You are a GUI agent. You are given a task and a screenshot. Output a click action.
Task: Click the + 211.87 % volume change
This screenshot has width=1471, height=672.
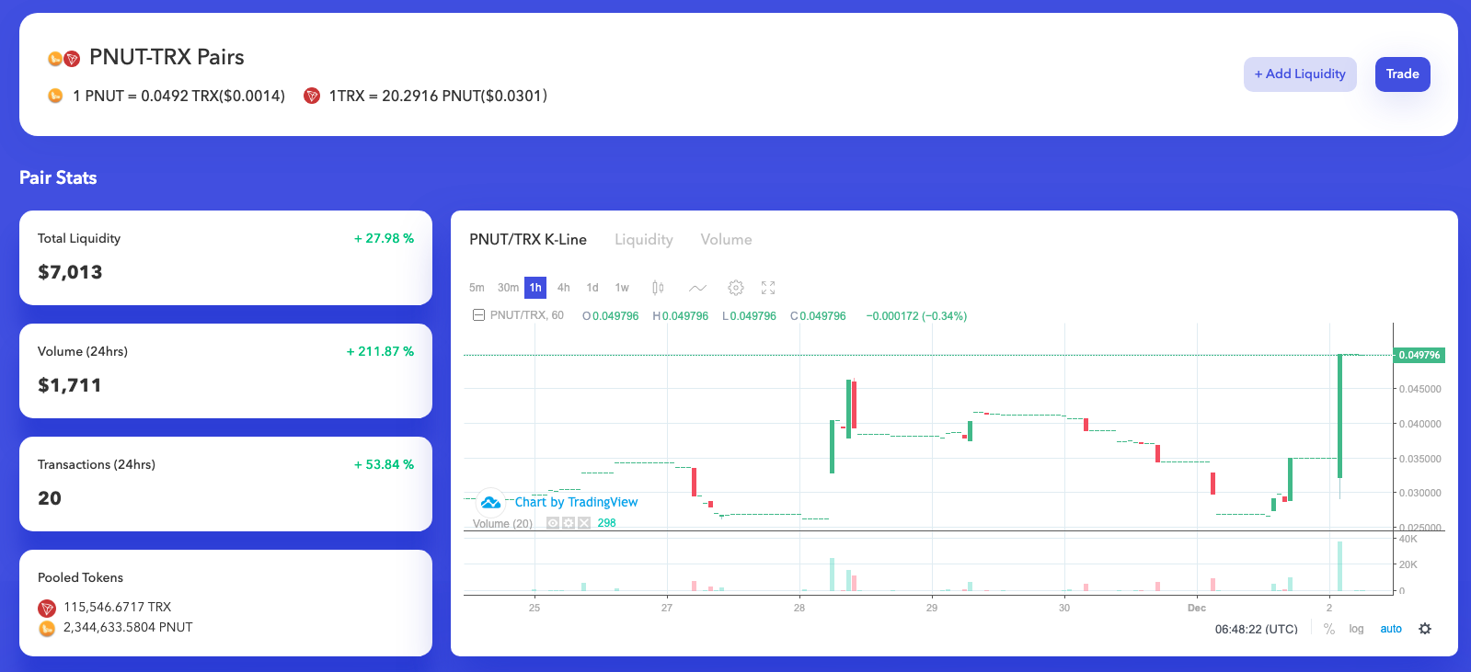pyautogui.click(x=380, y=351)
